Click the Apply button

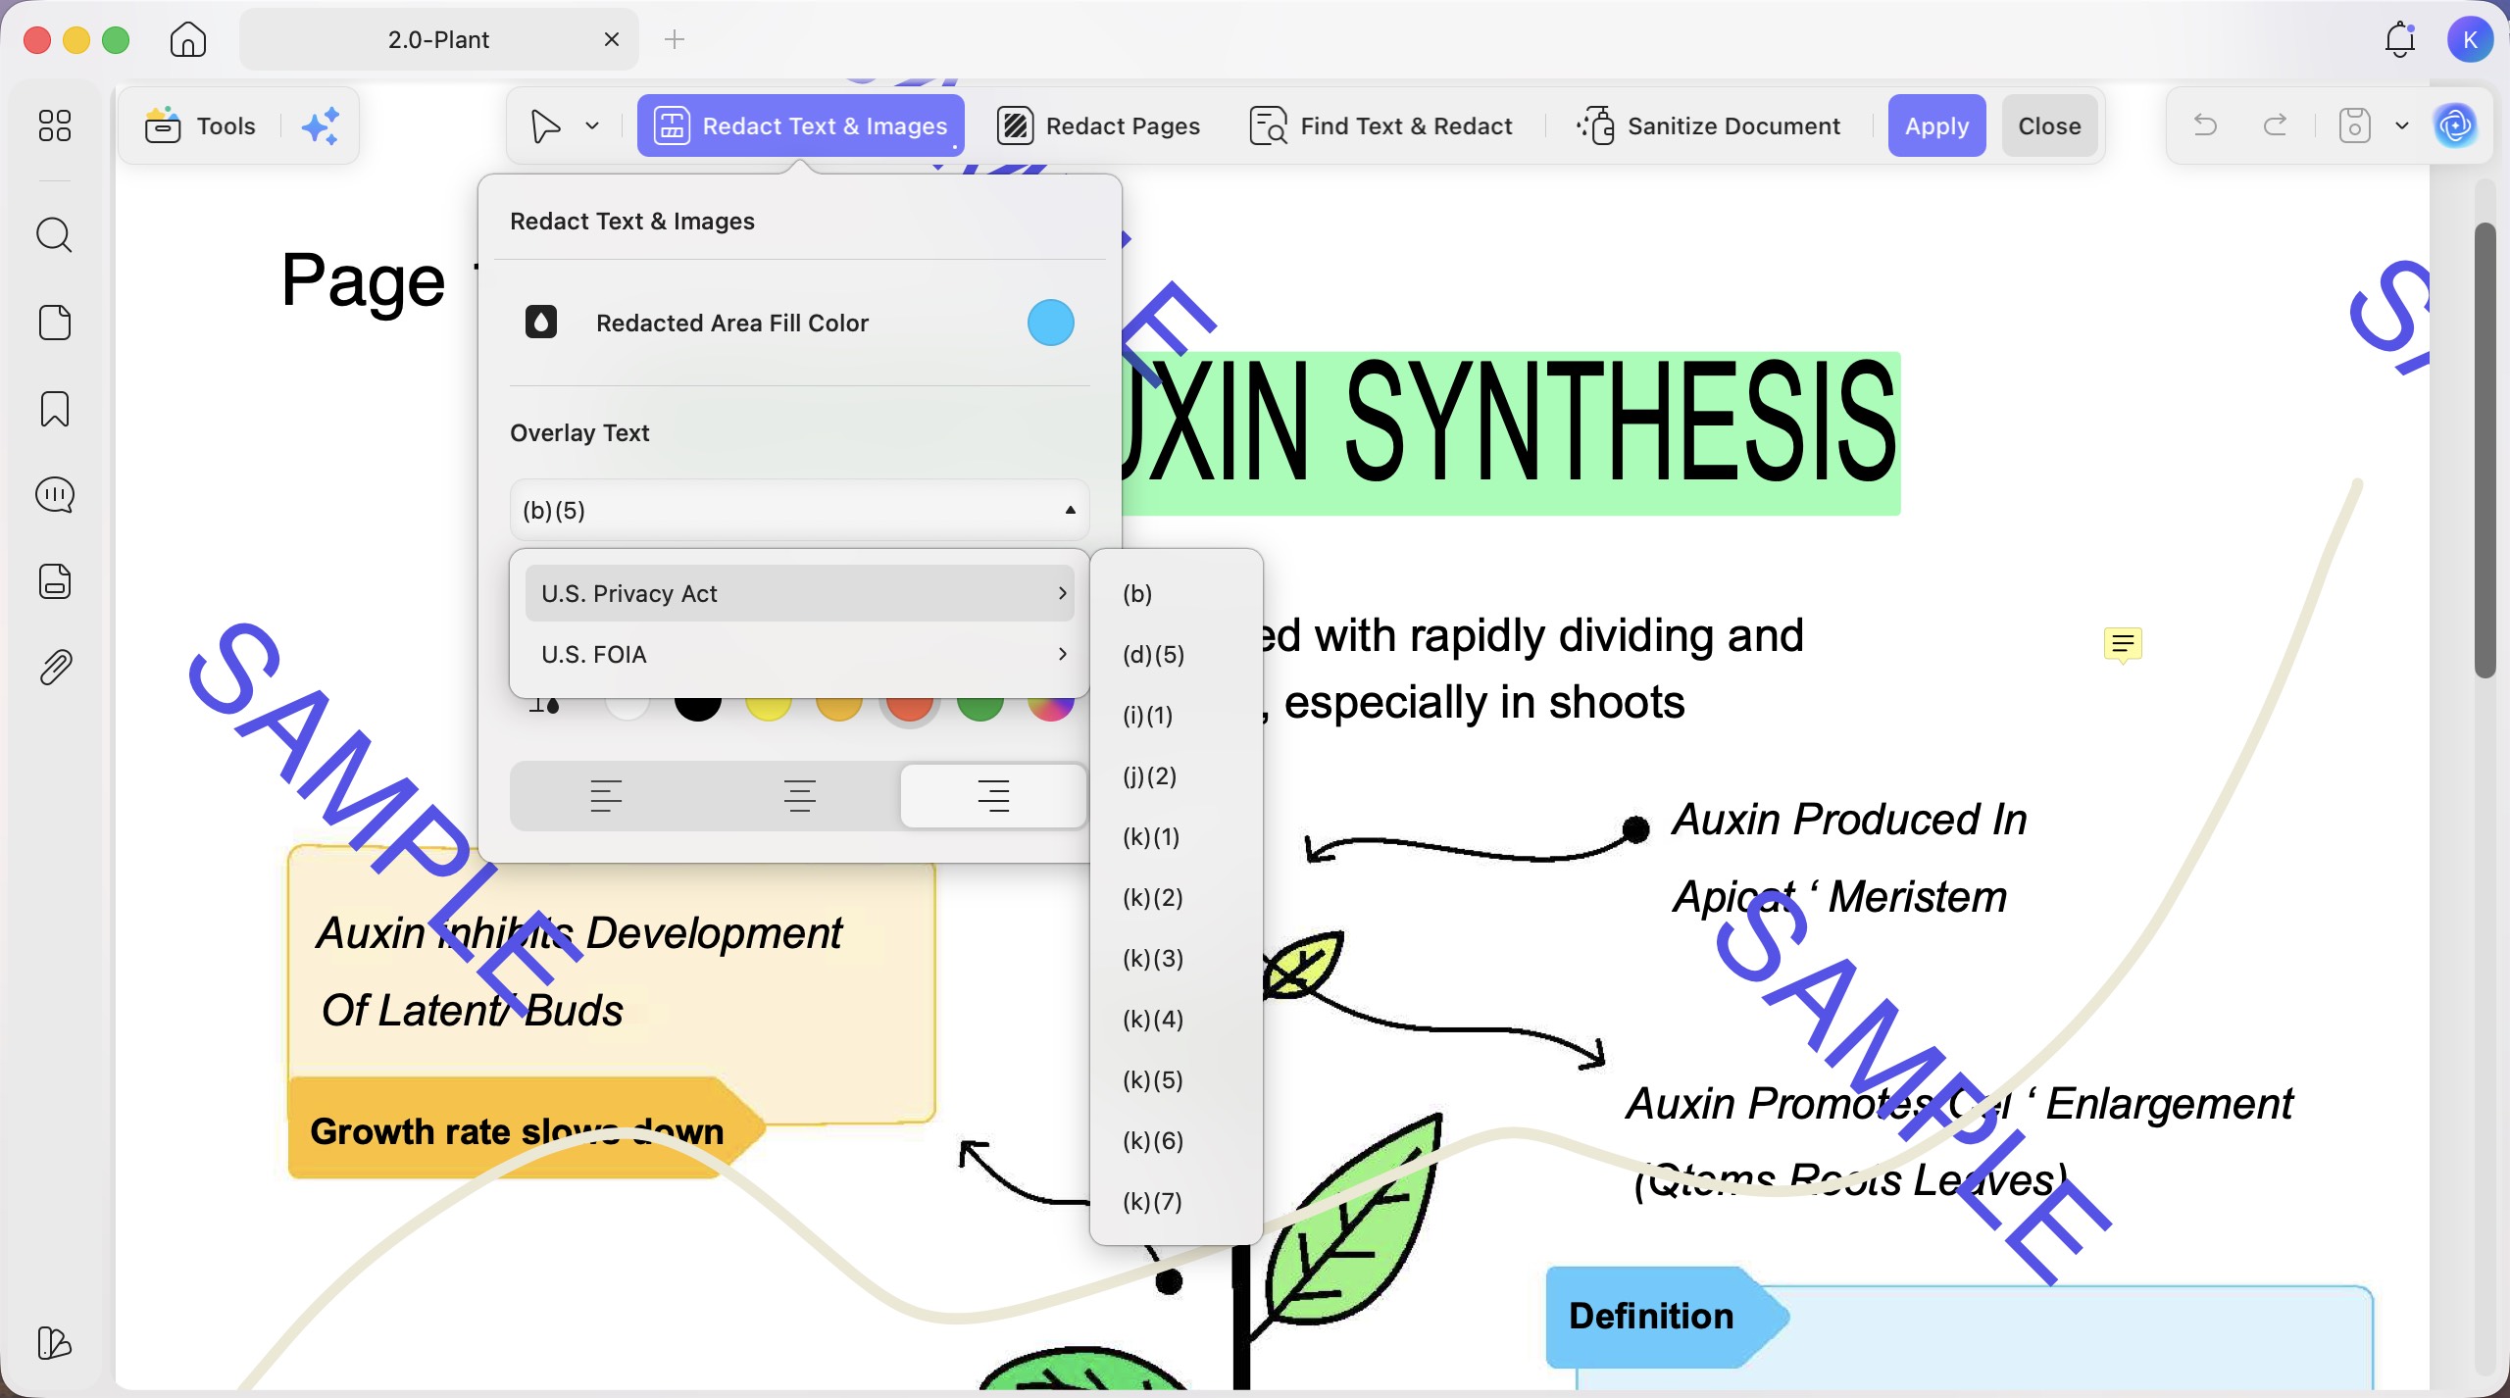[1936, 125]
